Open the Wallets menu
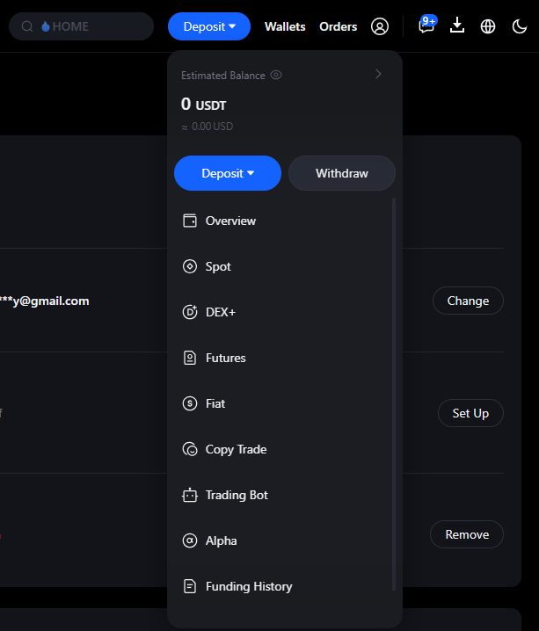Viewport: 539px width, 631px height. coord(285,26)
